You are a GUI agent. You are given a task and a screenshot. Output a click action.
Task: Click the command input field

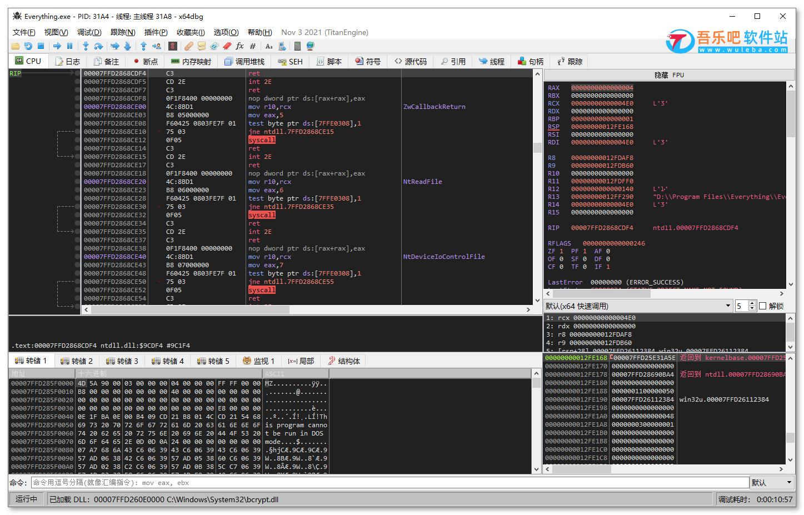tap(390, 483)
